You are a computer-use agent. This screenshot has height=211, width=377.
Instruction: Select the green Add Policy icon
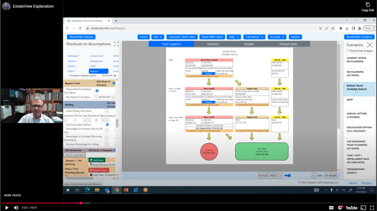[91, 160]
